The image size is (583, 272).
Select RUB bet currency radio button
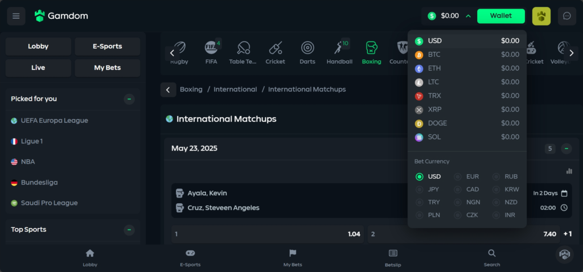(496, 177)
